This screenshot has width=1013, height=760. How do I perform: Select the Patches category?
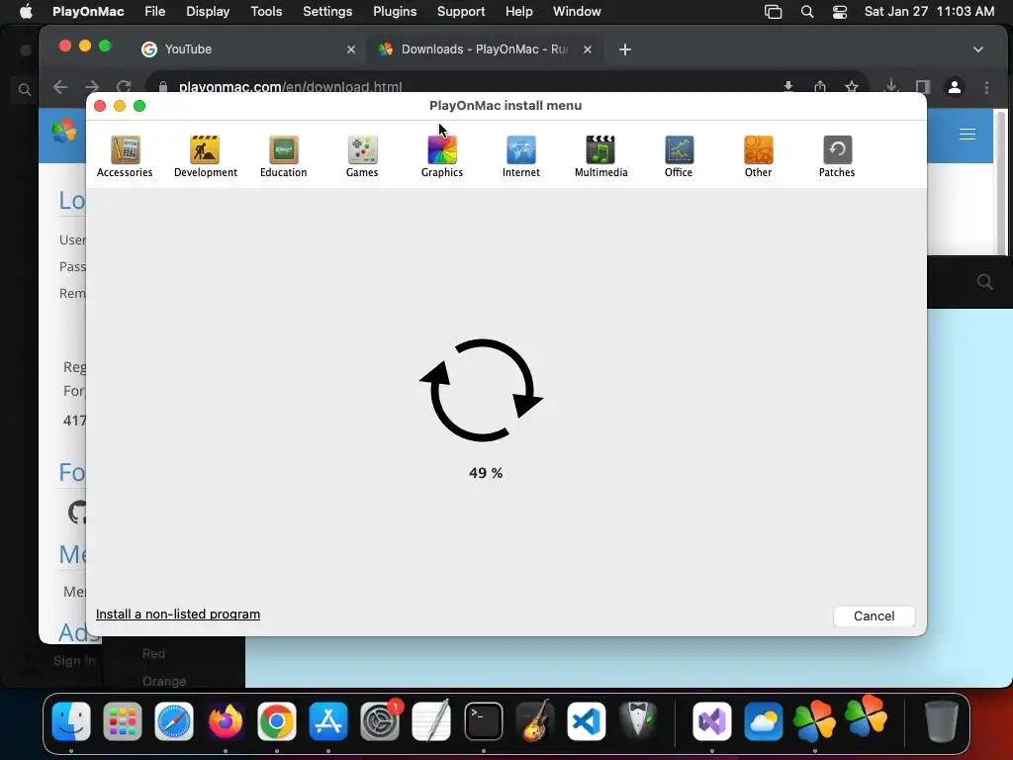pyautogui.click(x=837, y=156)
